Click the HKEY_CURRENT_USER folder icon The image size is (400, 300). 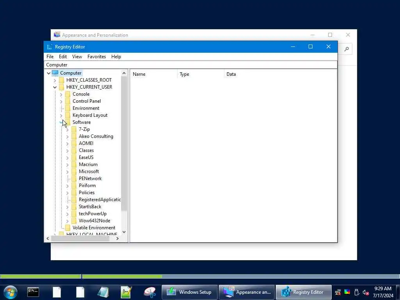[x=61, y=87]
